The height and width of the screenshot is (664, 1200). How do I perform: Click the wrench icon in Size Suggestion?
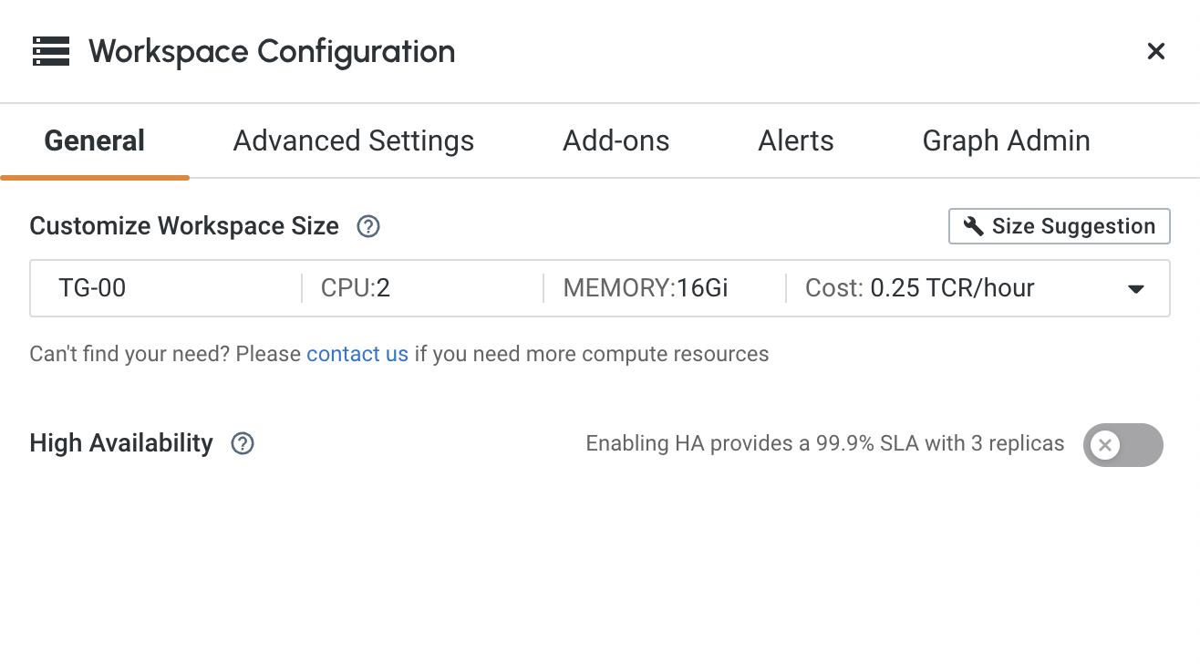(974, 226)
